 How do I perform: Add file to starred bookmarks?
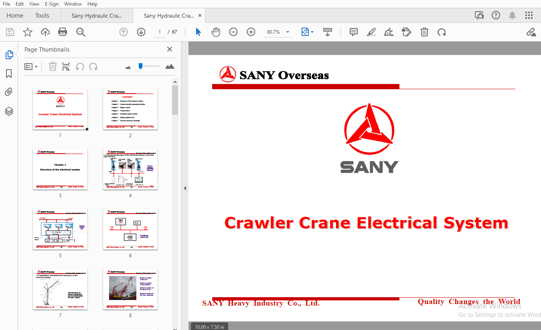tap(27, 32)
